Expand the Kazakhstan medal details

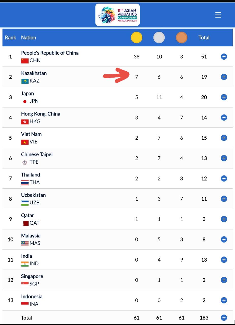coord(224,77)
